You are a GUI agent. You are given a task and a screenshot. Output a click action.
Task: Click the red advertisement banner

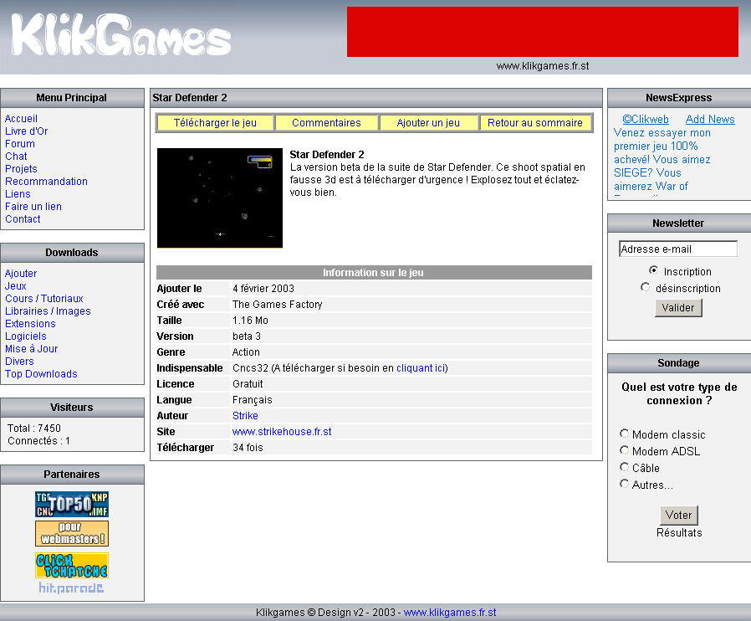543,32
